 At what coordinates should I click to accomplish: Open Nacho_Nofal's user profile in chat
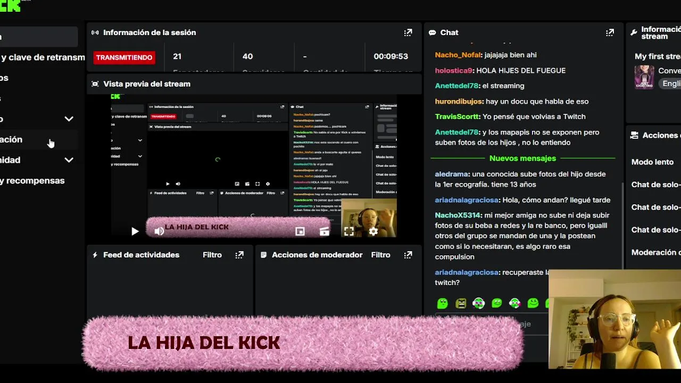[458, 55]
